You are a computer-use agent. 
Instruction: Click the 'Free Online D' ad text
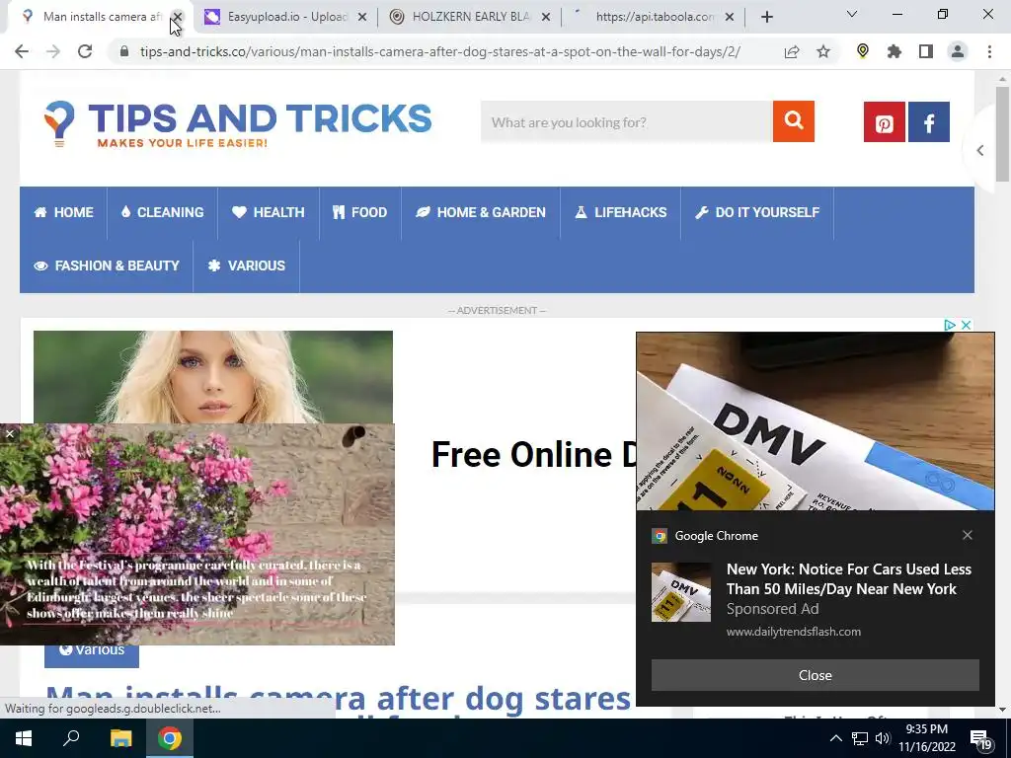(533, 455)
